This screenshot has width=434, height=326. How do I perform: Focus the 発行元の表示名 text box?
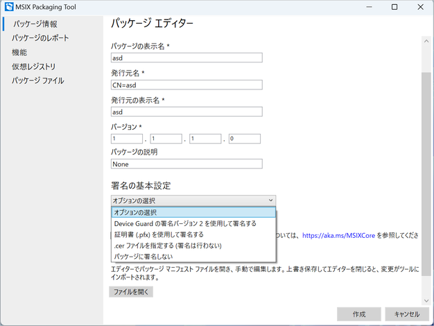(186, 112)
